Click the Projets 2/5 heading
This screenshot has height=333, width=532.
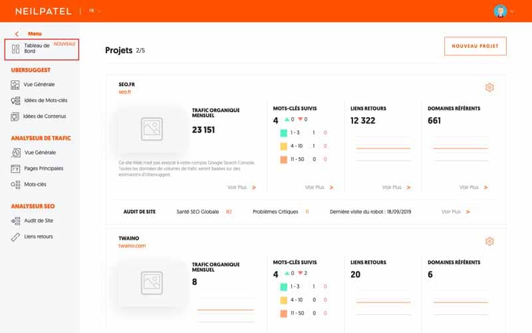pyautogui.click(x=125, y=51)
